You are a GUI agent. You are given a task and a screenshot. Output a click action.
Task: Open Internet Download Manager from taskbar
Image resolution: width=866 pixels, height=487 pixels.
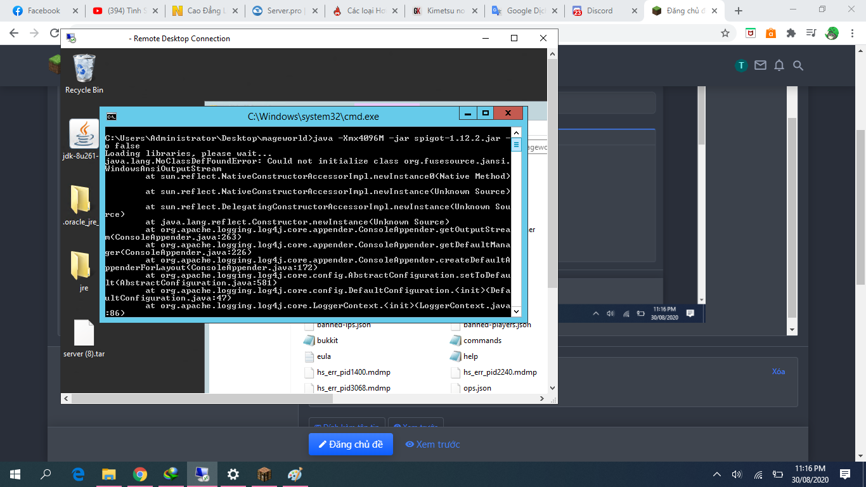171,474
